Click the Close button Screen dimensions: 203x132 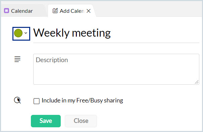[81, 121]
